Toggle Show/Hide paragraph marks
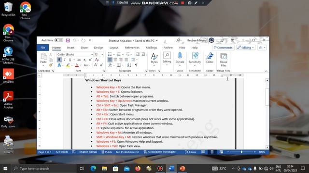Image resolution: width=309 pixels, height=173 pixels. 136,65
